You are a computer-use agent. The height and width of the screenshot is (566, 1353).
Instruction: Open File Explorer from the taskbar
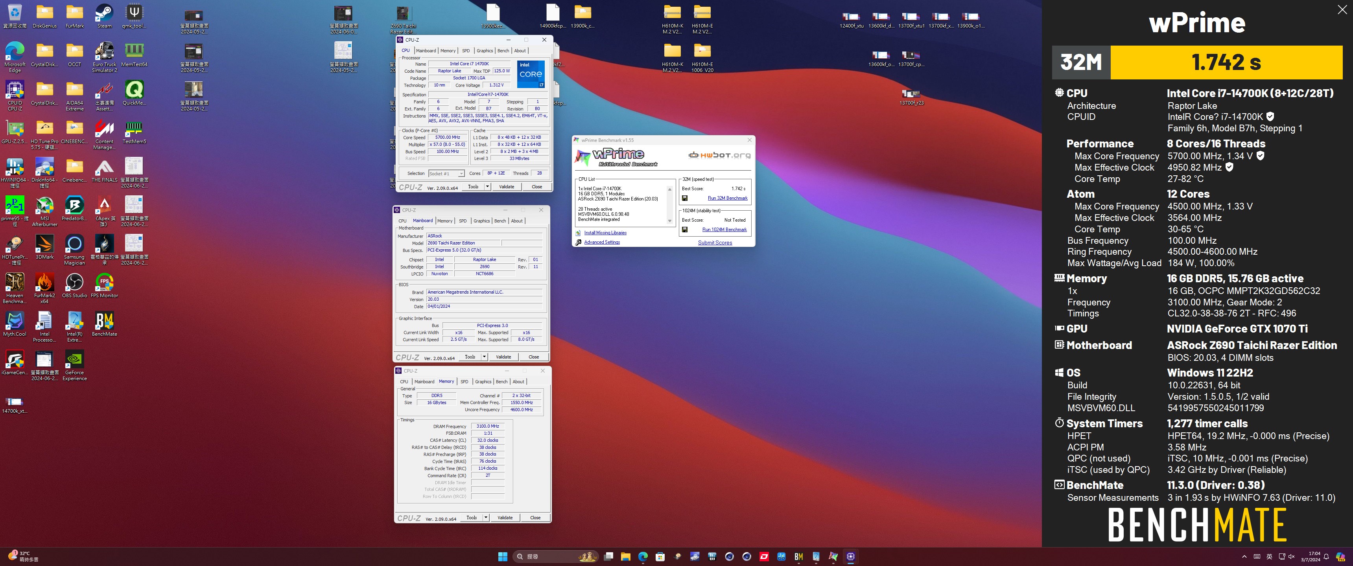625,557
